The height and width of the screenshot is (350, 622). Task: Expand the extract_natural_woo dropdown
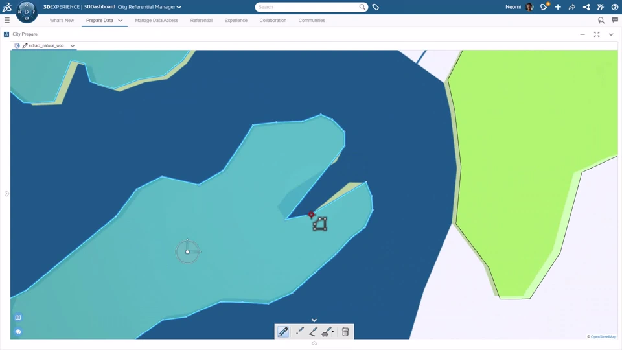point(73,45)
